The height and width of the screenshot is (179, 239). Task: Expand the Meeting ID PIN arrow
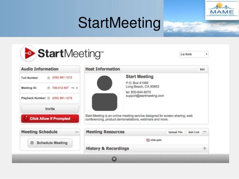tap(77, 88)
